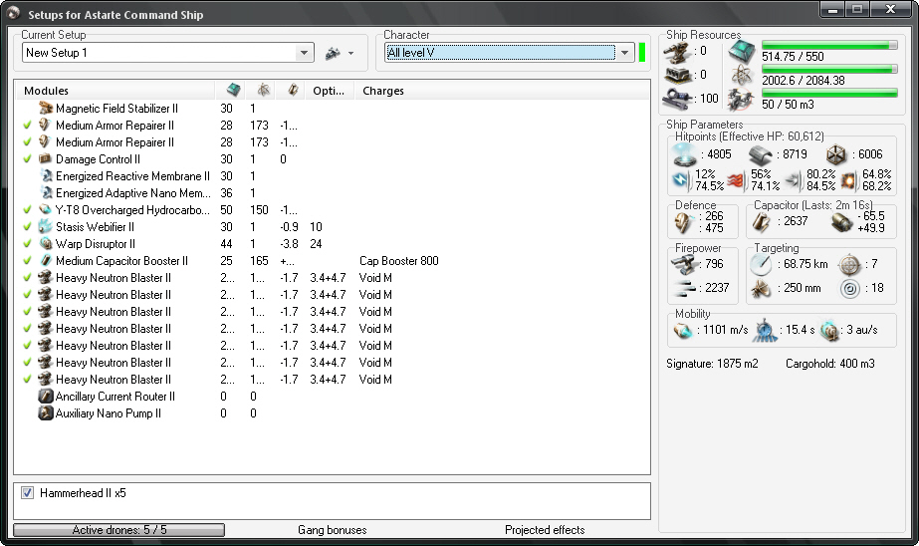Sort by the Opti... column header
The width and height of the screenshot is (919, 546).
[329, 91]
